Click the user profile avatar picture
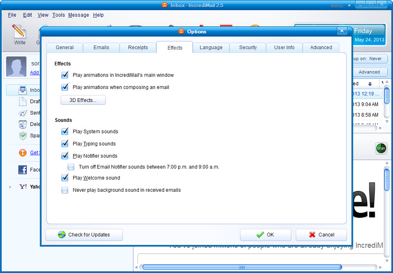393x273 pixels. pos(16,67)
